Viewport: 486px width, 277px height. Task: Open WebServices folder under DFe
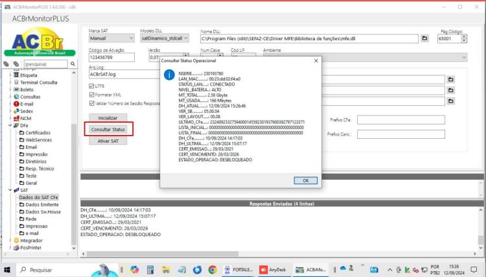pyautogui.click(x=38, y=140)
